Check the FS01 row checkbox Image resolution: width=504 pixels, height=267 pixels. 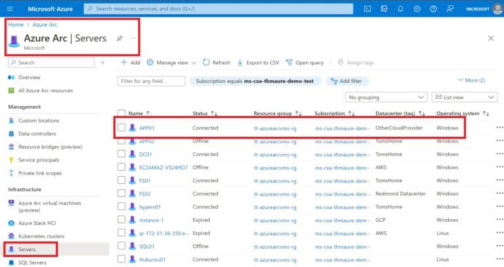pyautogui.click(x=121, y=180)
